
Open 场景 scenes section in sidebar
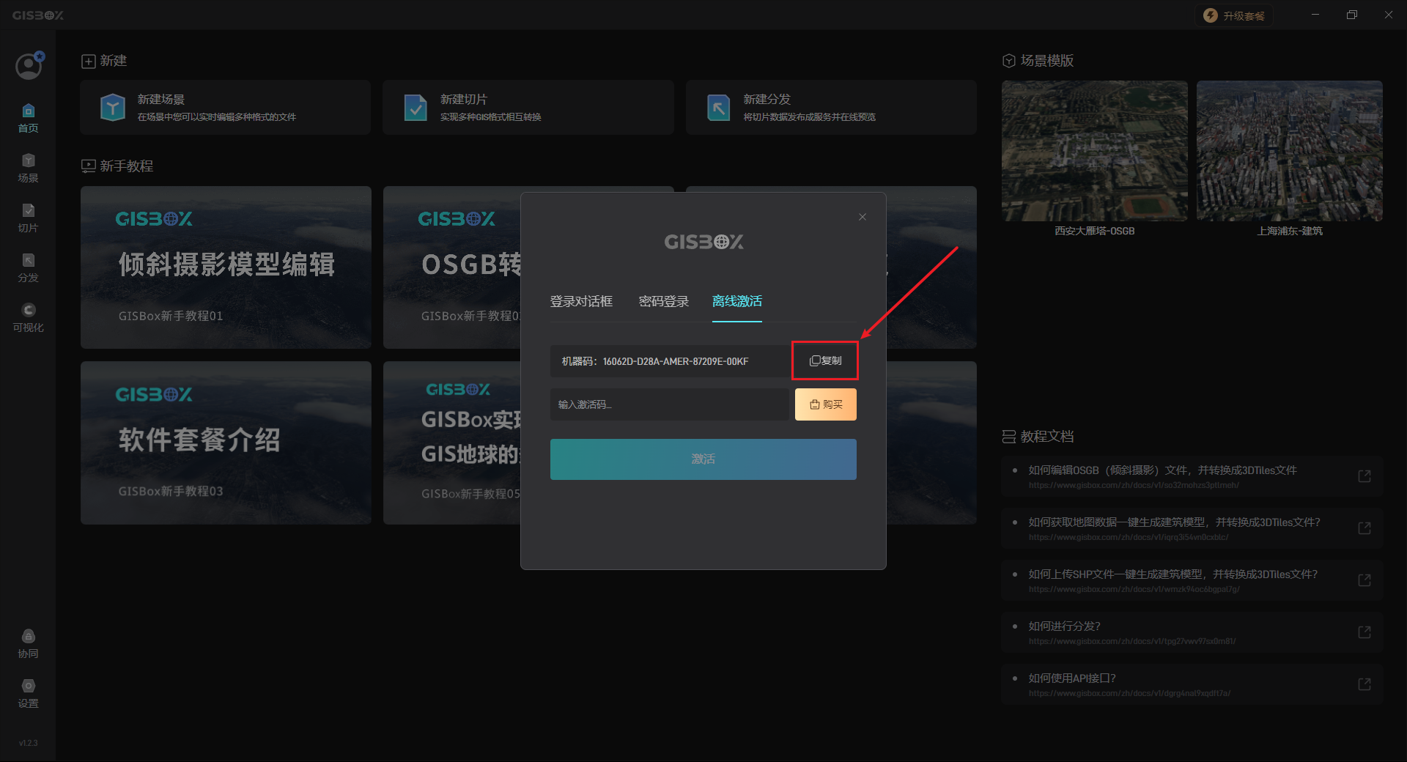tap(28, 168)
